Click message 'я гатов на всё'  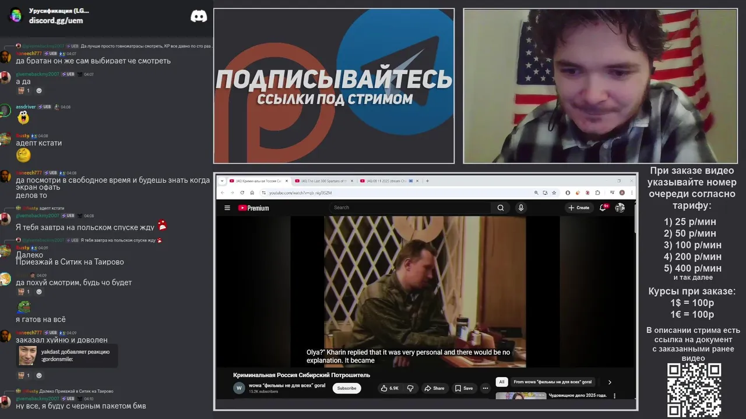[x=41, y=319]
